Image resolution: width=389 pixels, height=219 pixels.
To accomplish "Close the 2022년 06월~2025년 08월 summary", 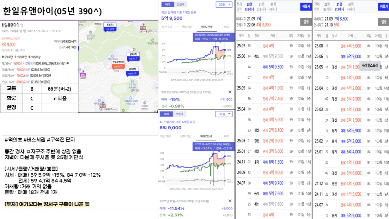I will 230,92.
